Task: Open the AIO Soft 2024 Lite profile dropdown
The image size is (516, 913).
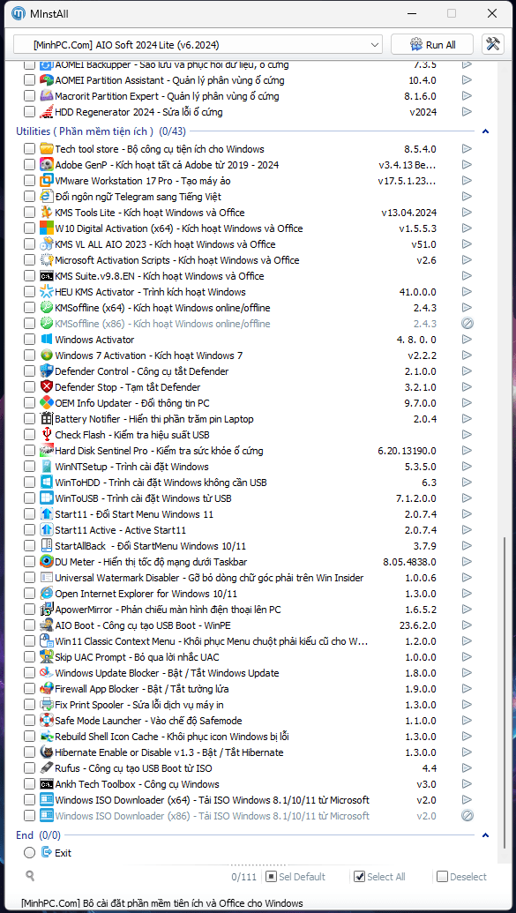Action: coord(198,45)
